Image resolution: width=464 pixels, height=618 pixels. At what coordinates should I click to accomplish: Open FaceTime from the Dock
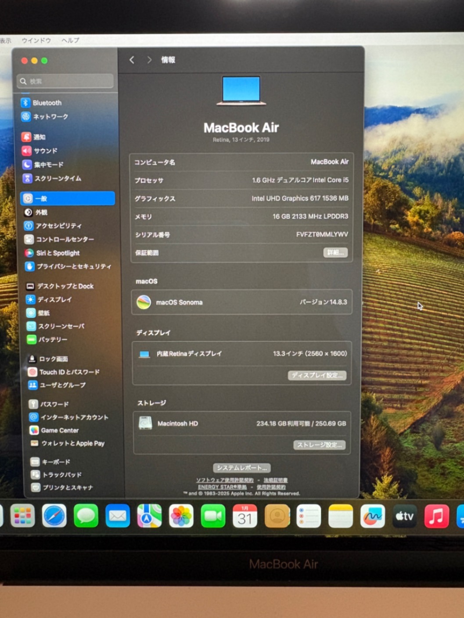tap(213, 516)
